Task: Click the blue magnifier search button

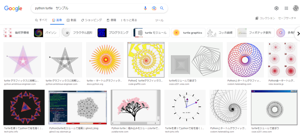Action: 162,8
